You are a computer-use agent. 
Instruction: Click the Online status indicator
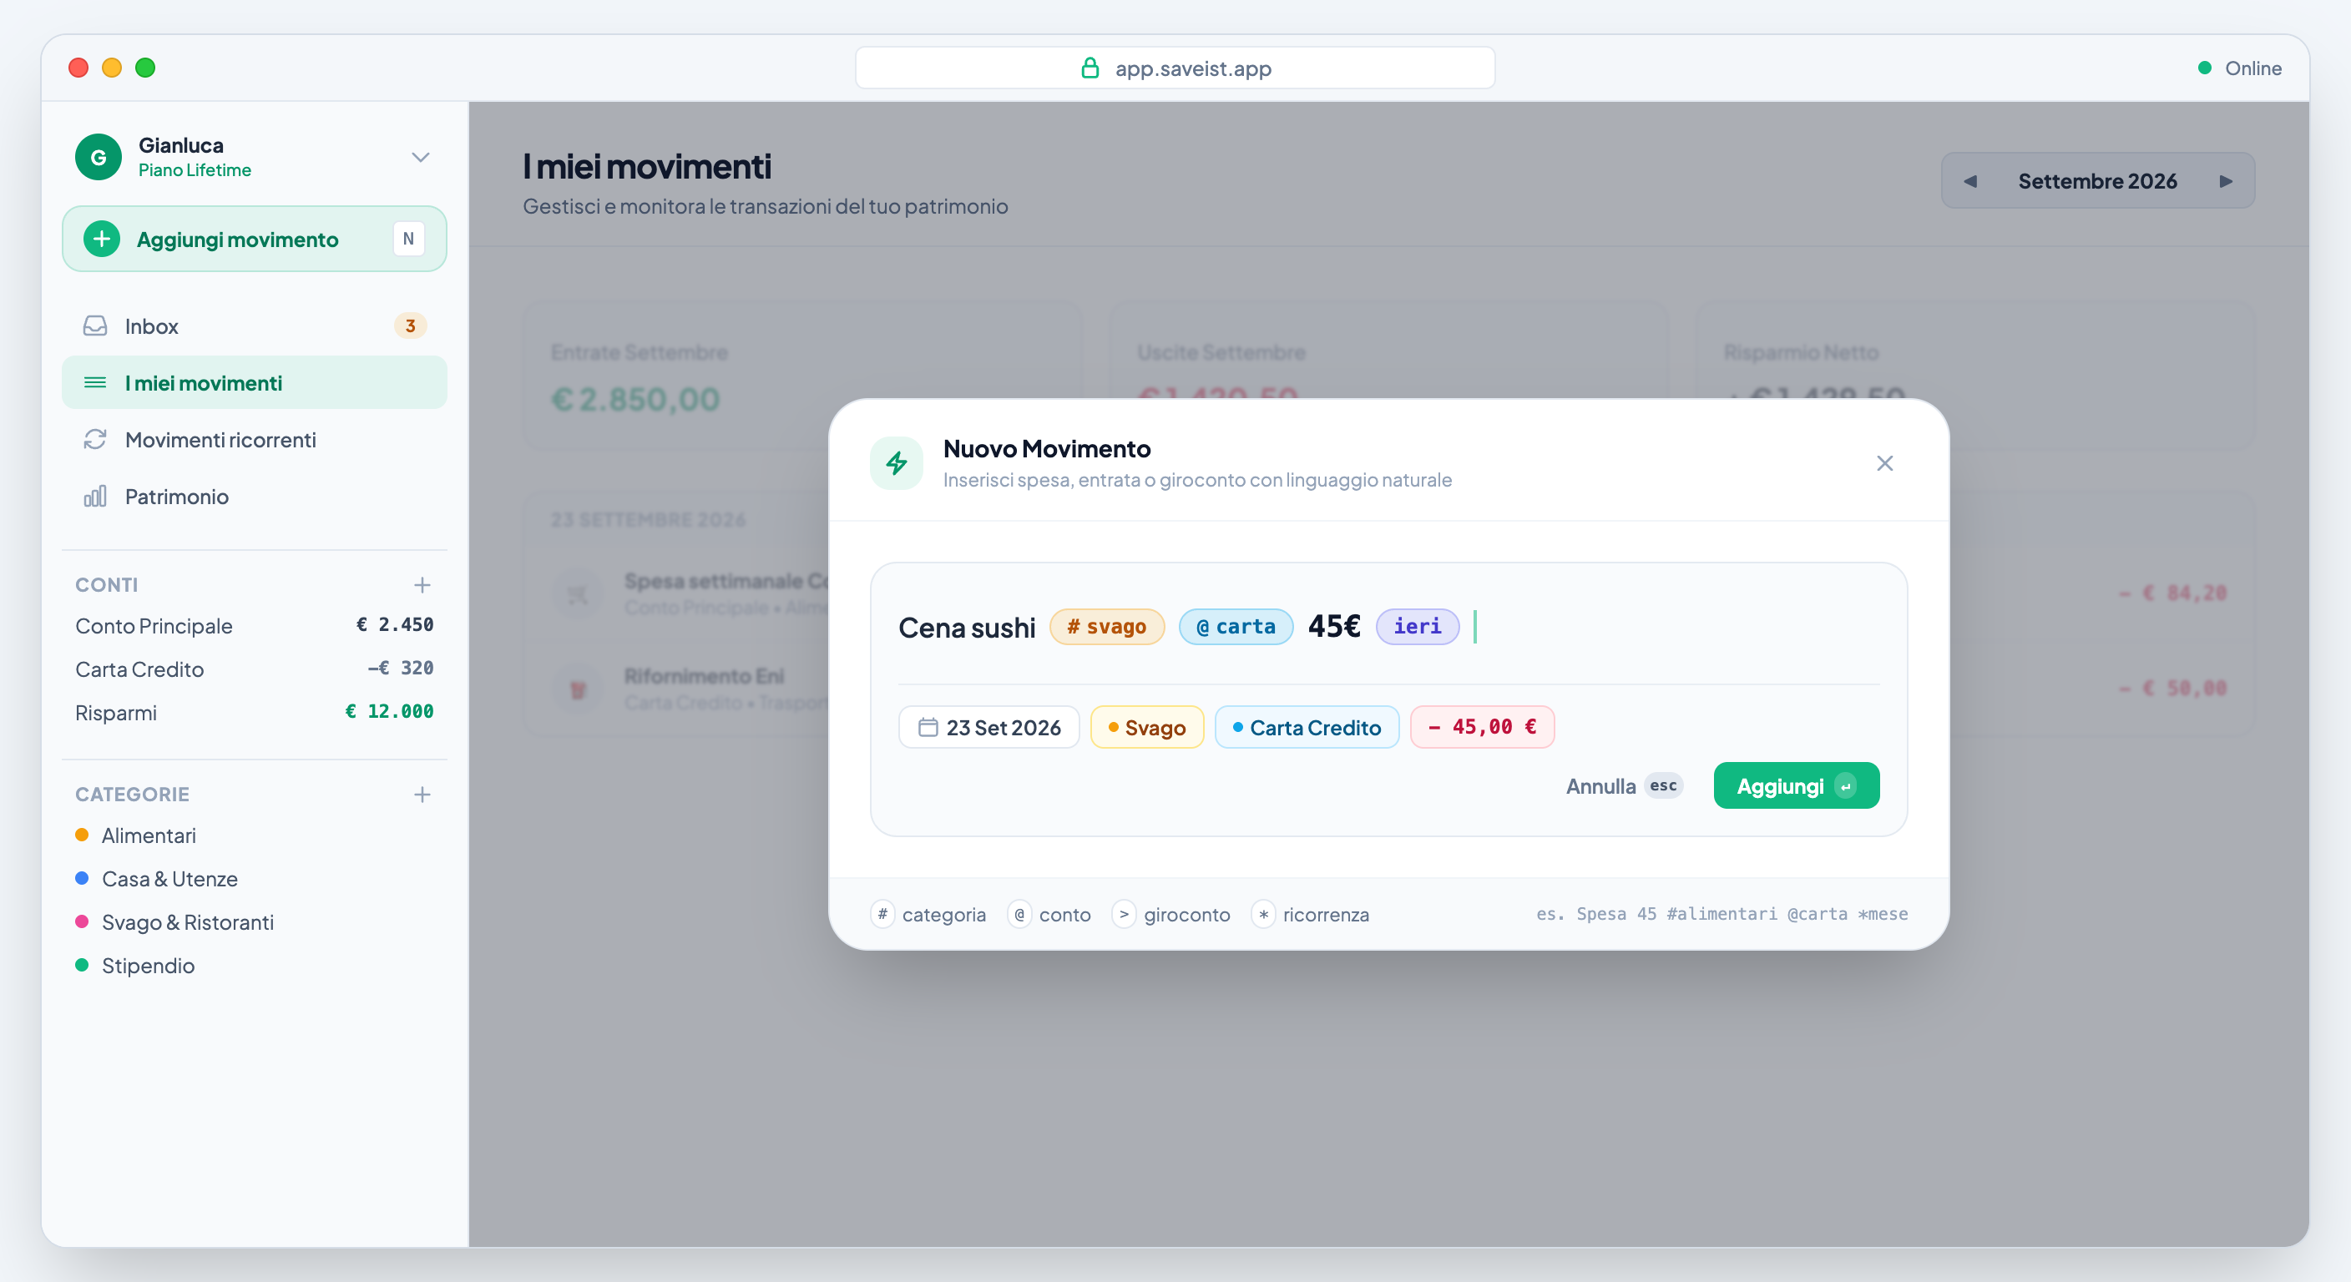point(2240,68)
